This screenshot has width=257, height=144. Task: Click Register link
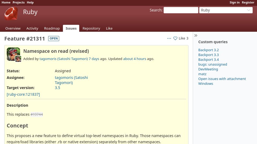248,2
